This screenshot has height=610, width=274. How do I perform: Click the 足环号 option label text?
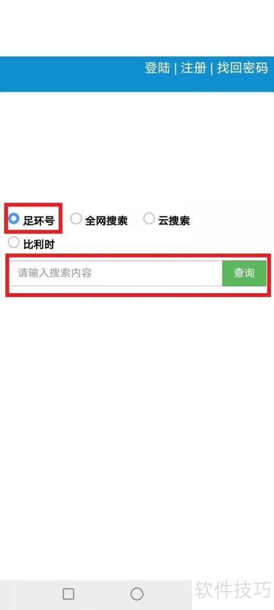(38, 221)
